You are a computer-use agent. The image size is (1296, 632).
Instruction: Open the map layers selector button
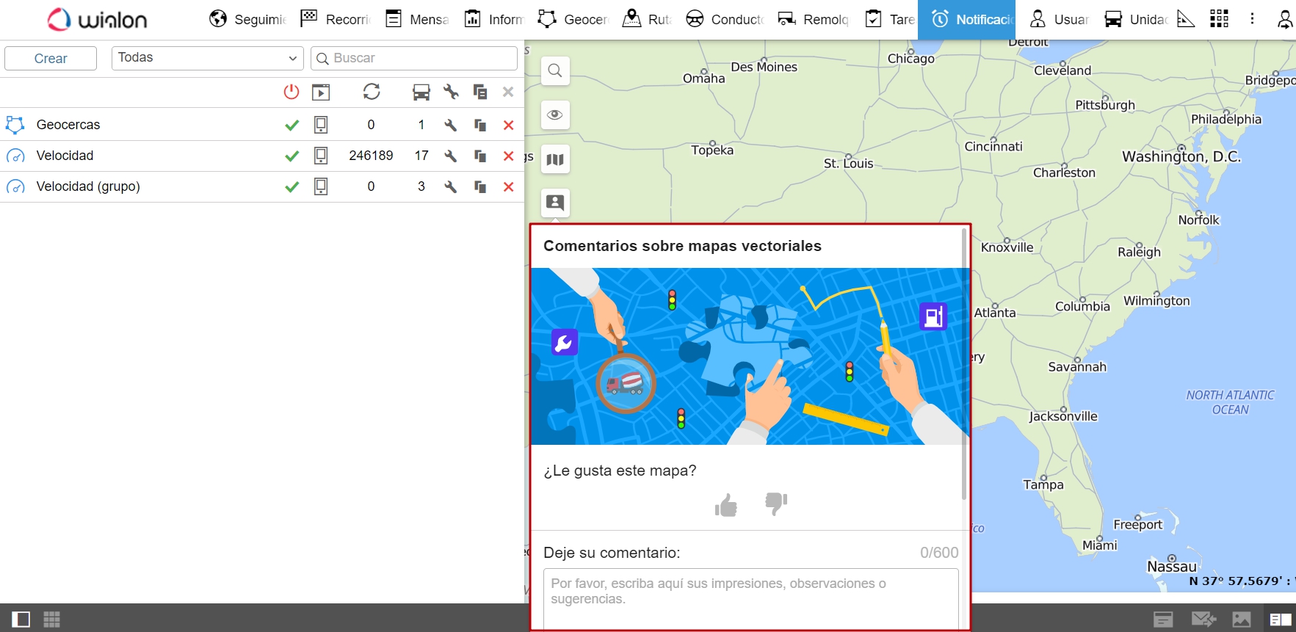[x=555, y=159]
